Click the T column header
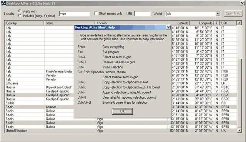The image size is (246, 142). (217, 23)
